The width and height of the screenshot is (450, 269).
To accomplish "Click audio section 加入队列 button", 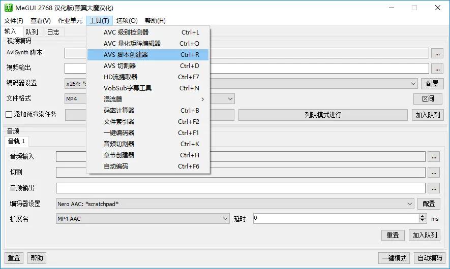I will (425, 235).
